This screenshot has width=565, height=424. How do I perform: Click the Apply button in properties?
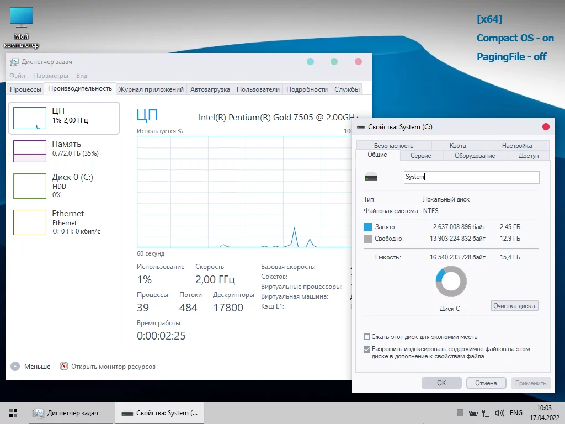tap(530, 383)
